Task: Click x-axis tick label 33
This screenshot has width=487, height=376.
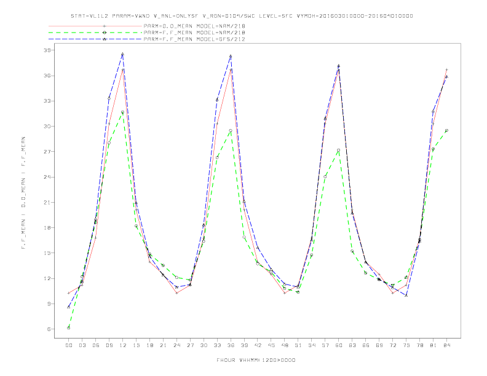Action: click(x=217, y=345)
